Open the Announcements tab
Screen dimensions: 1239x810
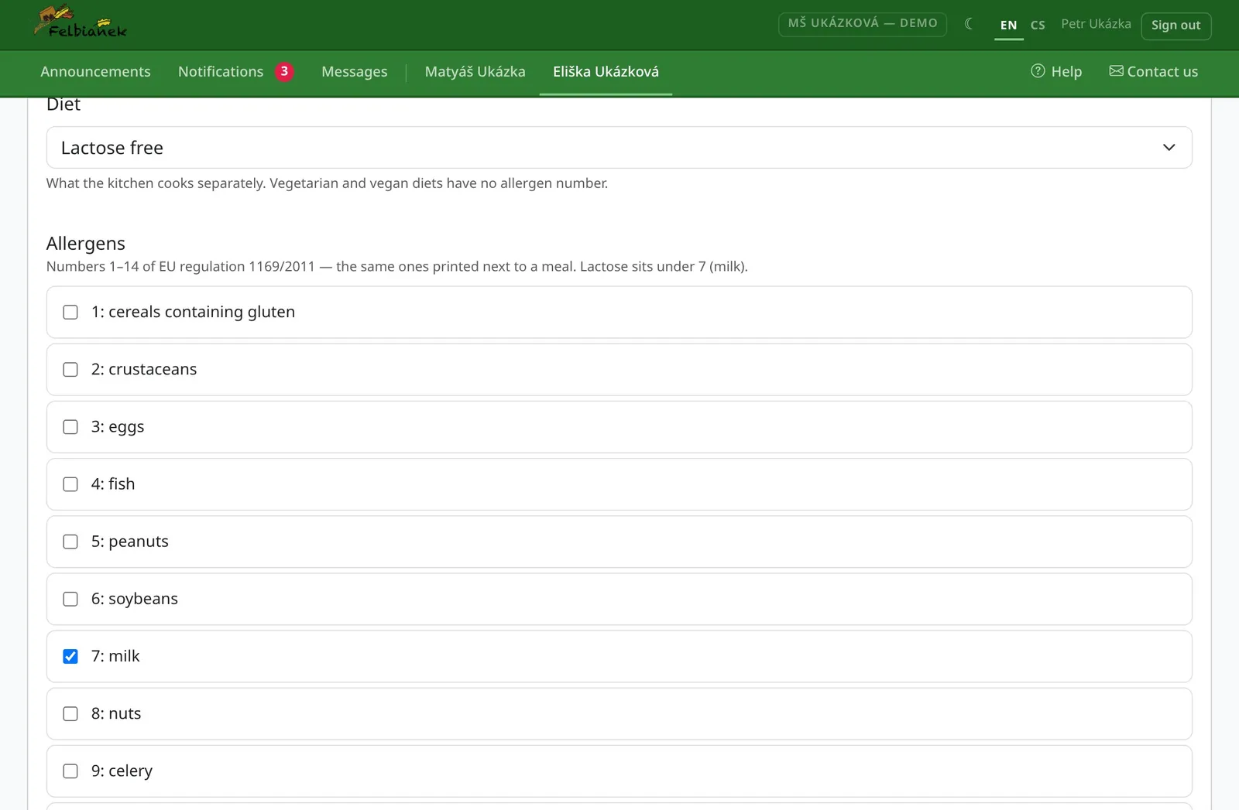96,72
